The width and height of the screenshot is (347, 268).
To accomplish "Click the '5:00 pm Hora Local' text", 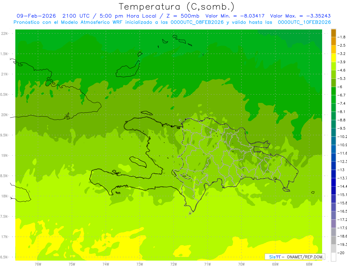I will (x=128, y=16).
